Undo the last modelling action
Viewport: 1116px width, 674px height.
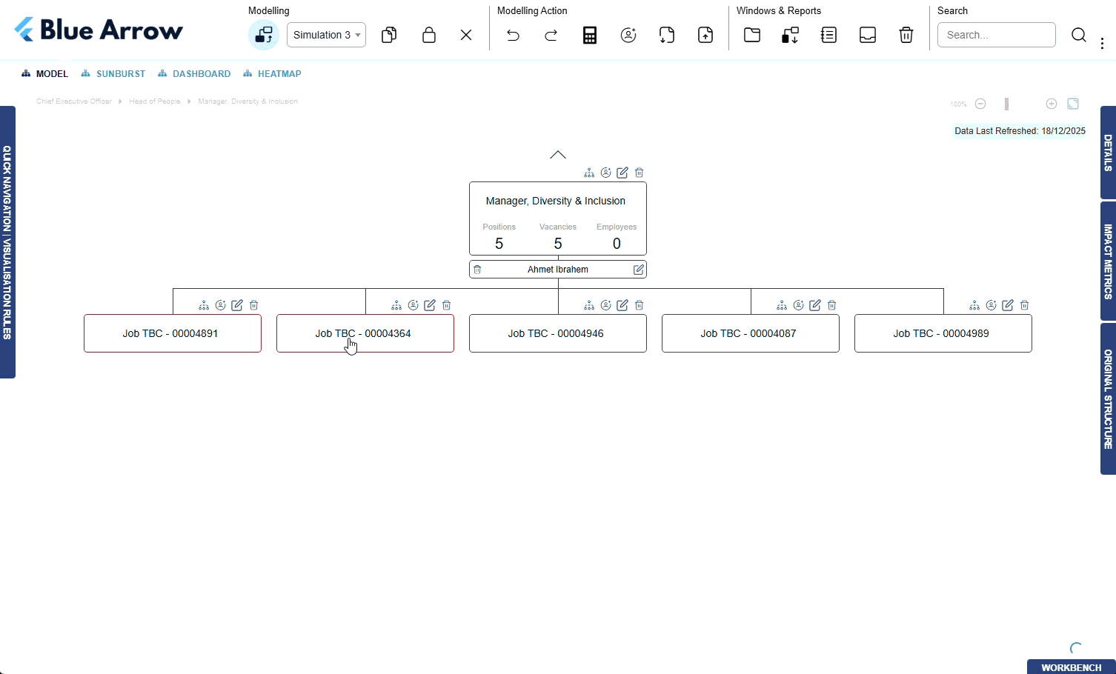click(513, 35)
